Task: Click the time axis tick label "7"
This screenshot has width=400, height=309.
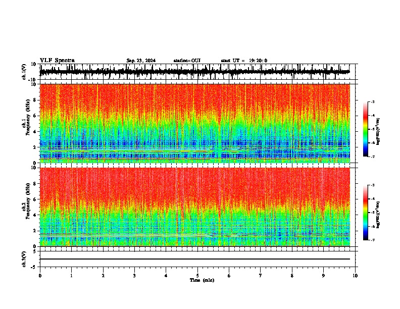Action: (261, 276)
